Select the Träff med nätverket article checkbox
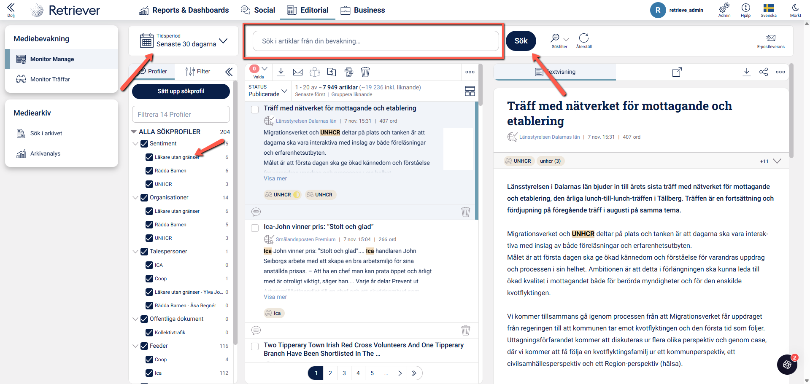Image resolution: width=810 pixels, height=384 pixels. 255,109
